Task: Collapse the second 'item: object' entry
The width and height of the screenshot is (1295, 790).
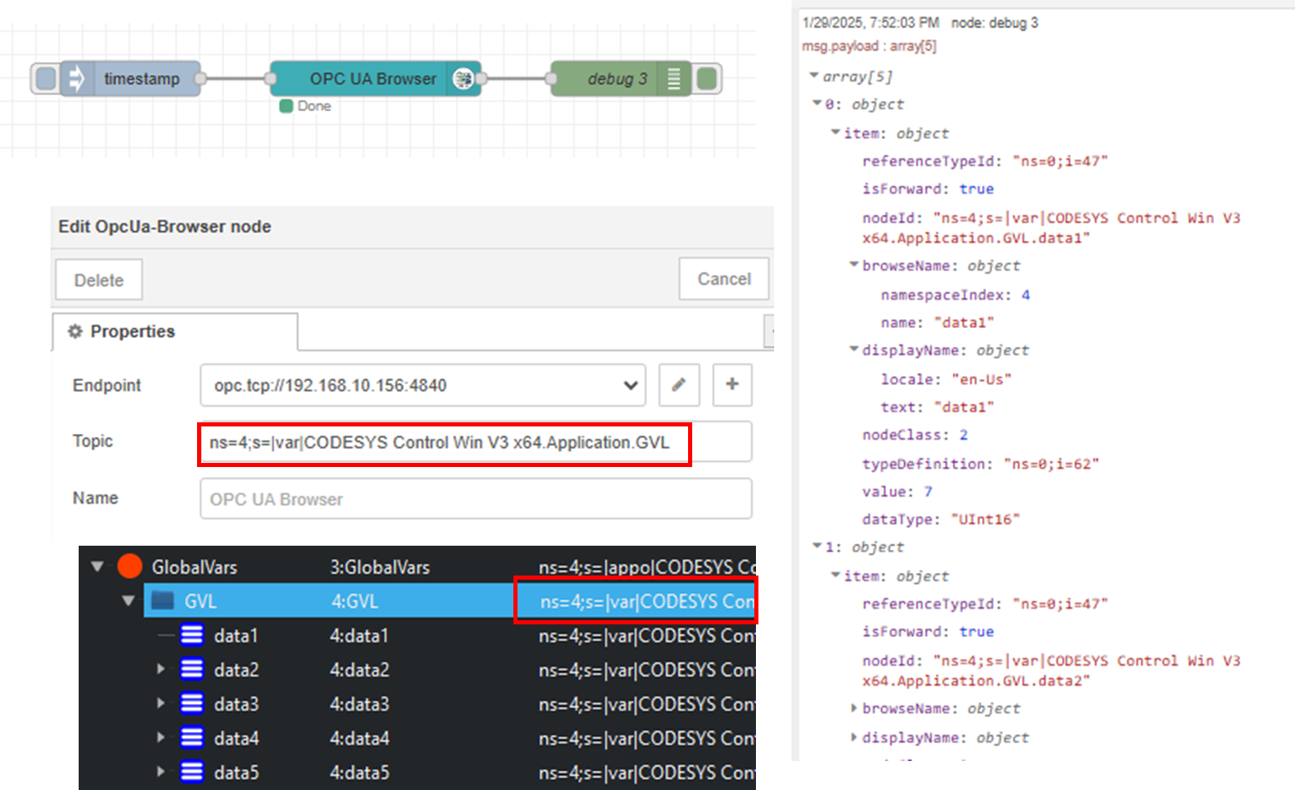Action: coord(835,576)
